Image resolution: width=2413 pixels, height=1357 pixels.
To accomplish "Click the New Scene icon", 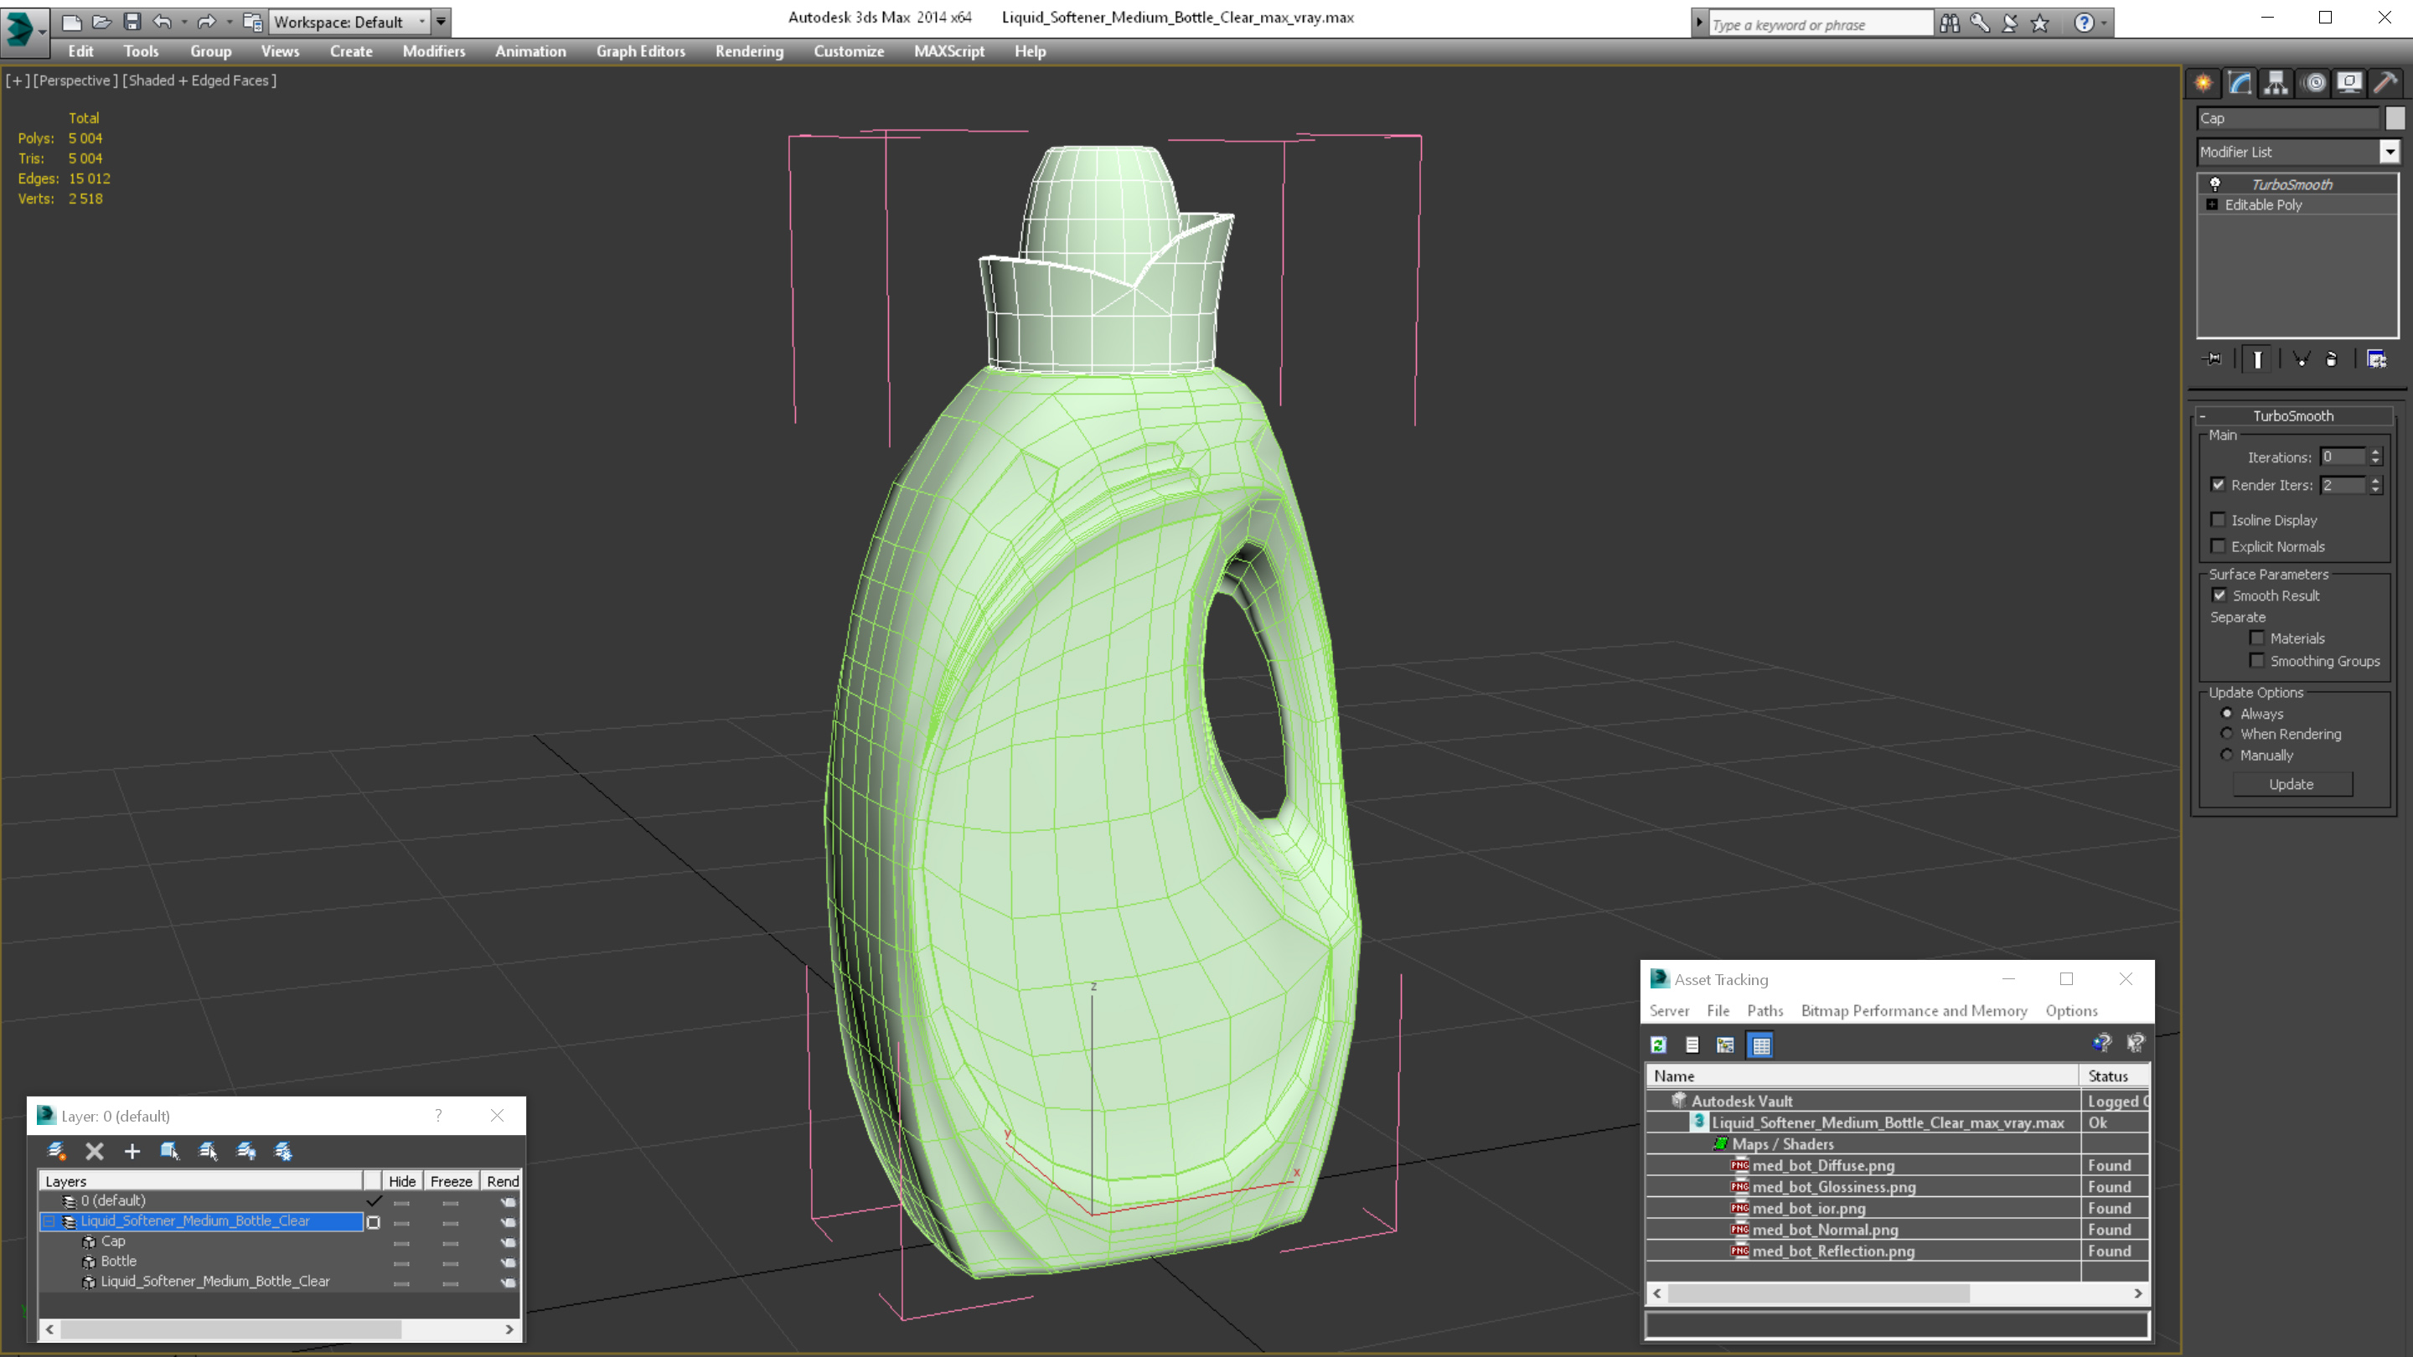I will pos(72,22).
